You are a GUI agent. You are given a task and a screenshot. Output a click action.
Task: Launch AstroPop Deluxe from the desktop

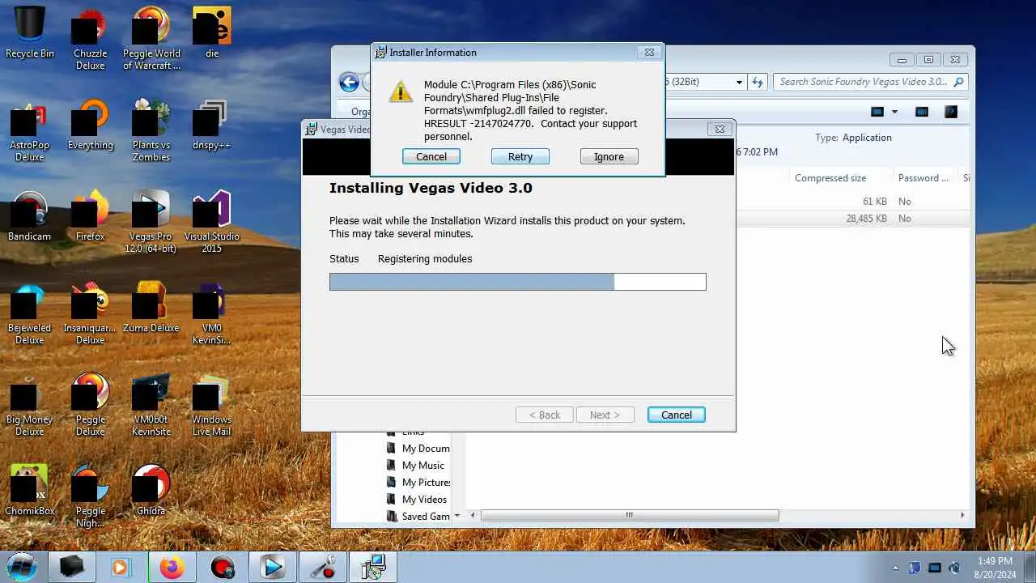[x=30, y=130]
